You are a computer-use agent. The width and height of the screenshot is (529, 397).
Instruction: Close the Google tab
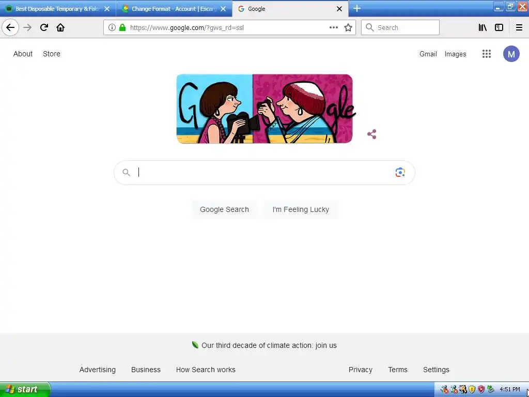pos(339,9)
